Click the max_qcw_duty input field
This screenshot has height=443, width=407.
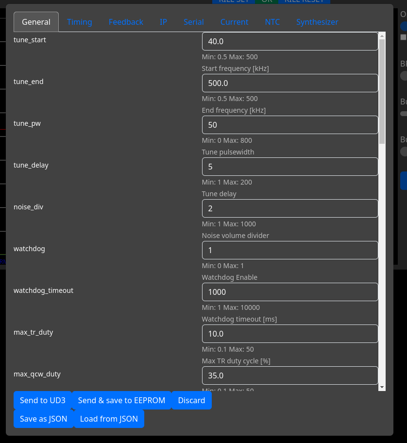tap(290, 376)
